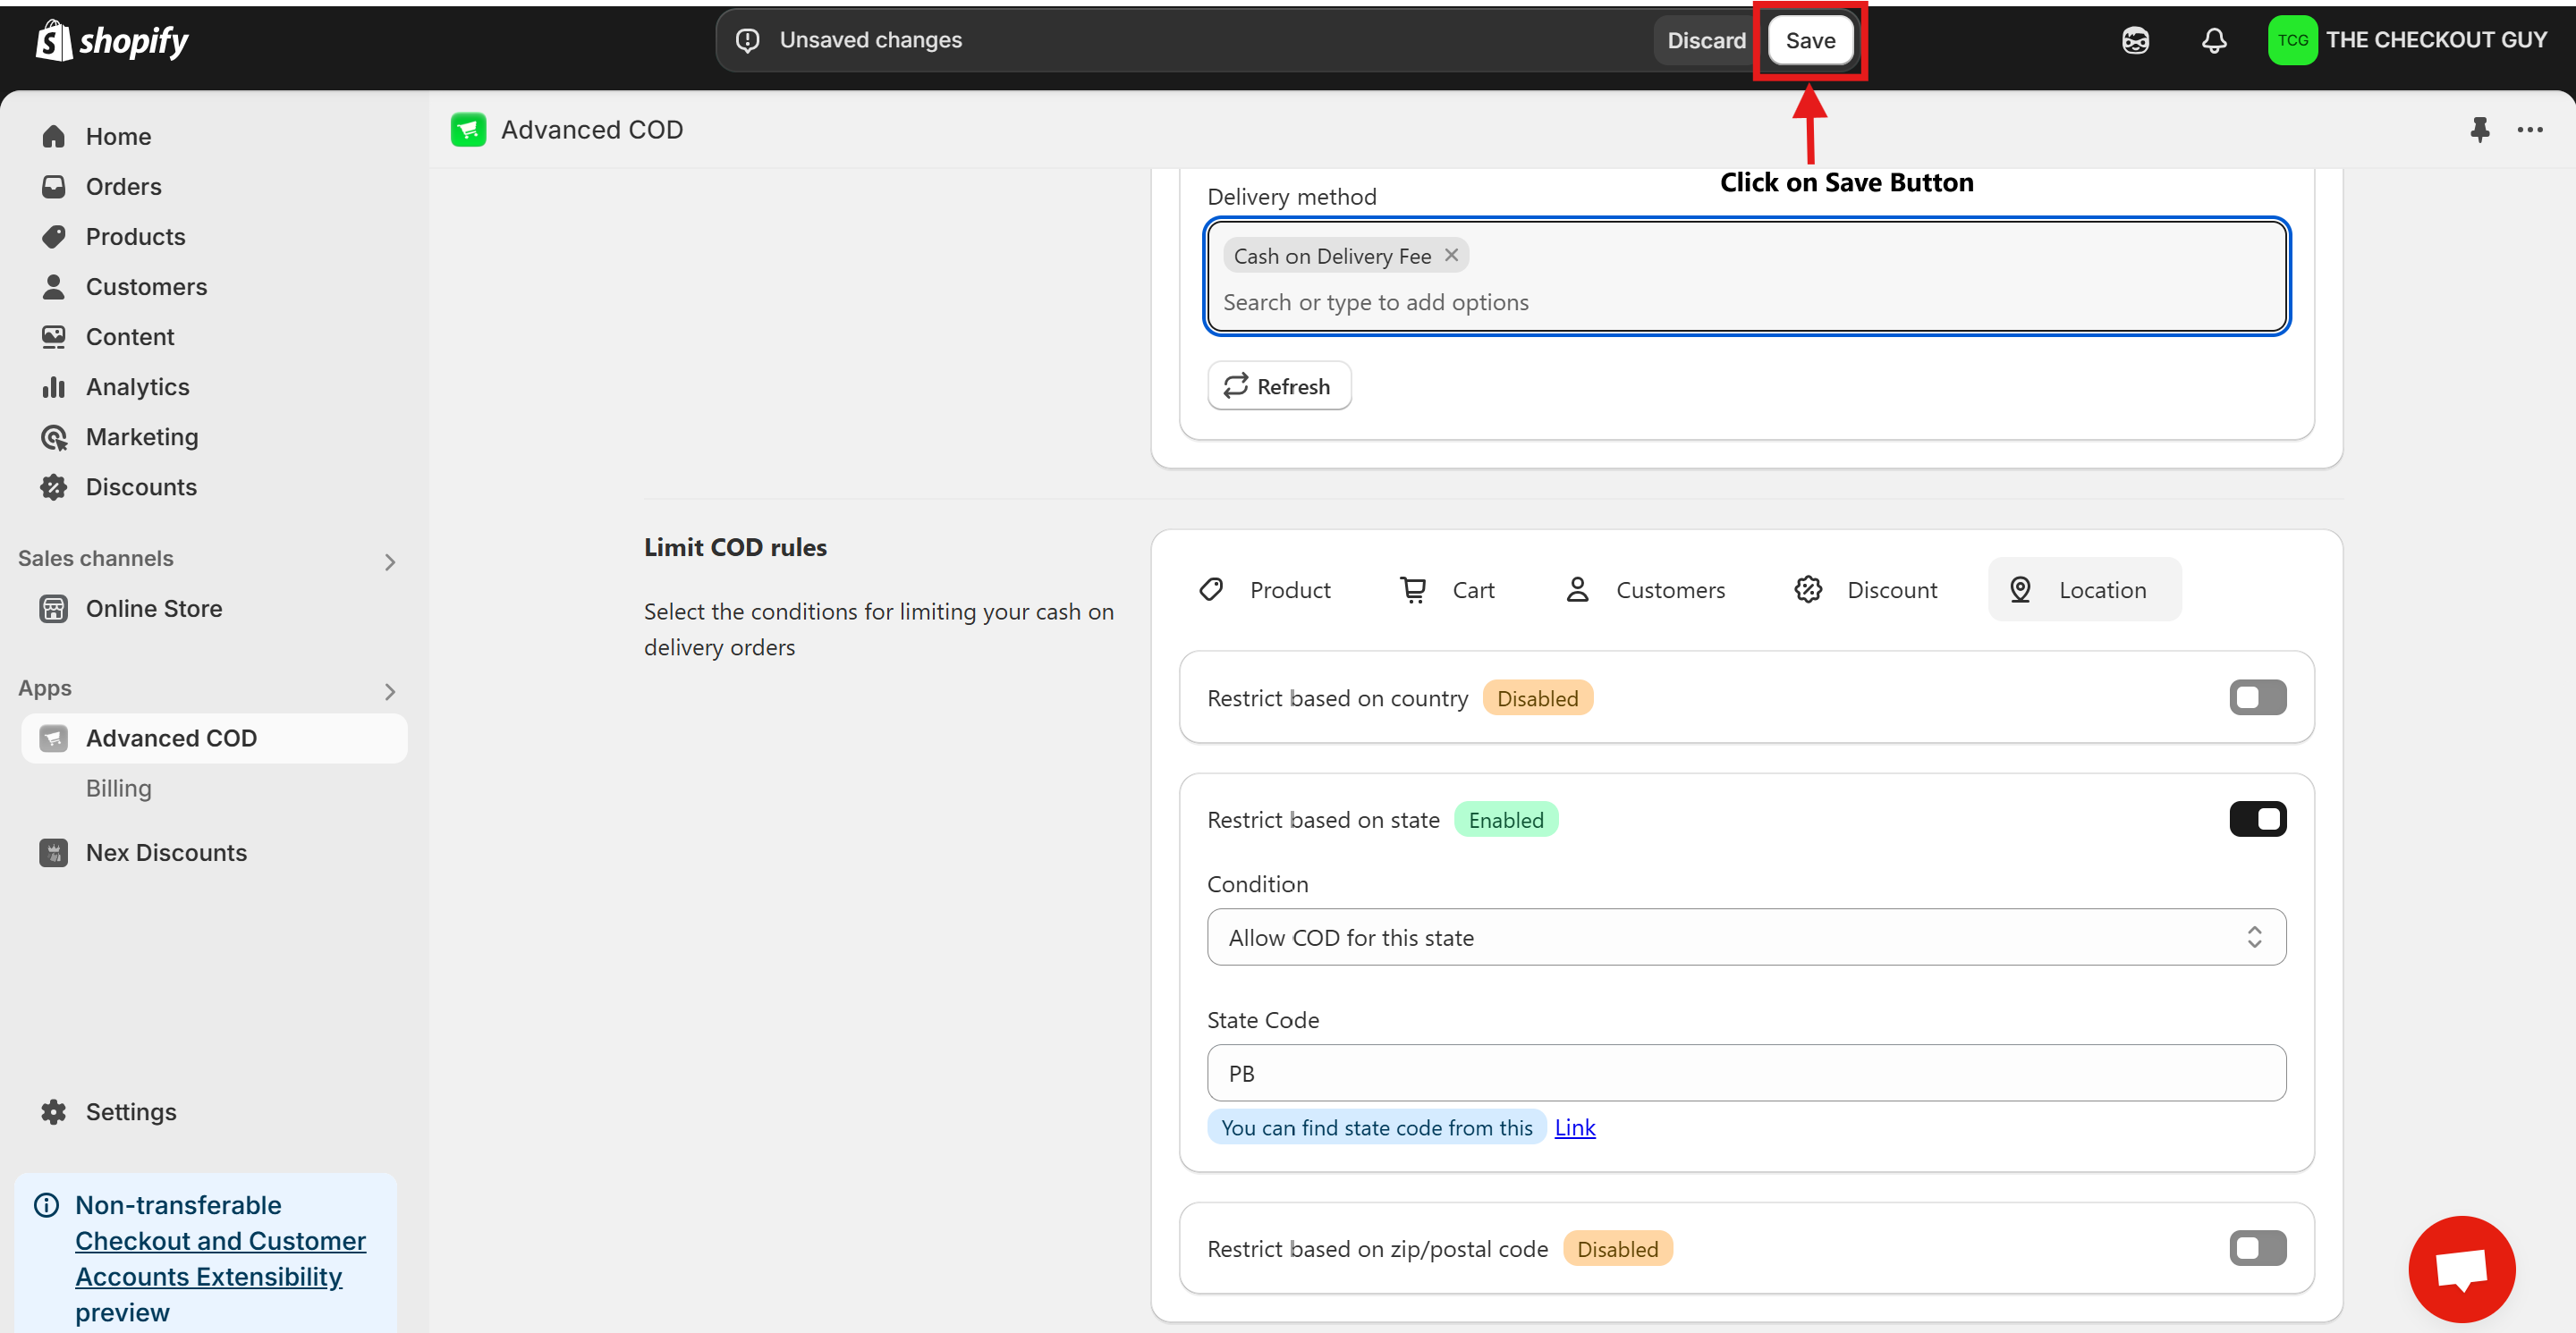This screenshot has height=1333, width=2576.
Task: Switch to the Cart rules tab
Action: 1447,589
